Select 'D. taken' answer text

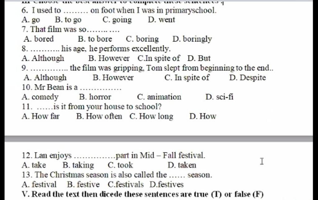[x=182, y=165]
